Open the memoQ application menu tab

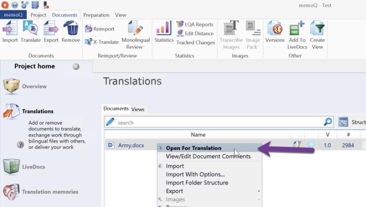click(13, 15)
